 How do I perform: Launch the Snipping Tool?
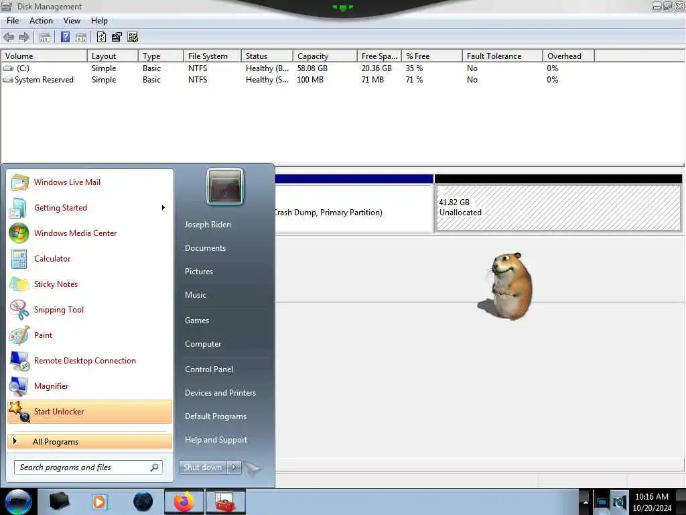coord(90,310)
